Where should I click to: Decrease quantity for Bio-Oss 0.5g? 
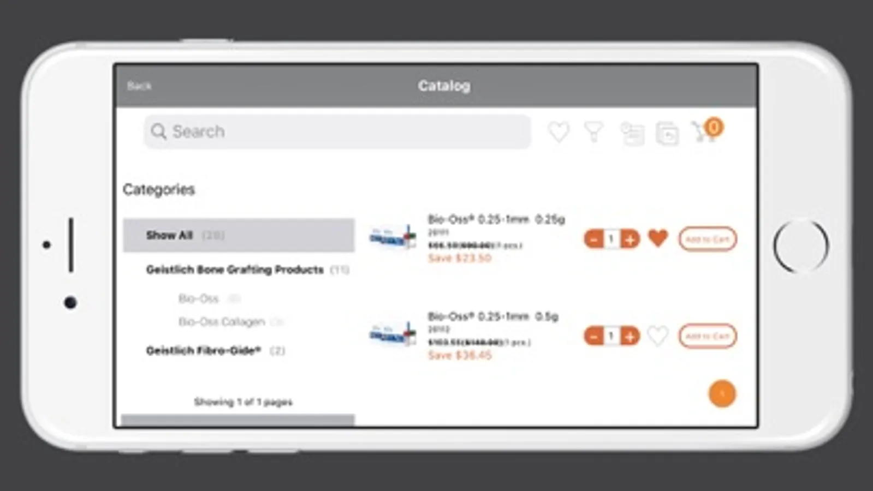tap(593, 336)
